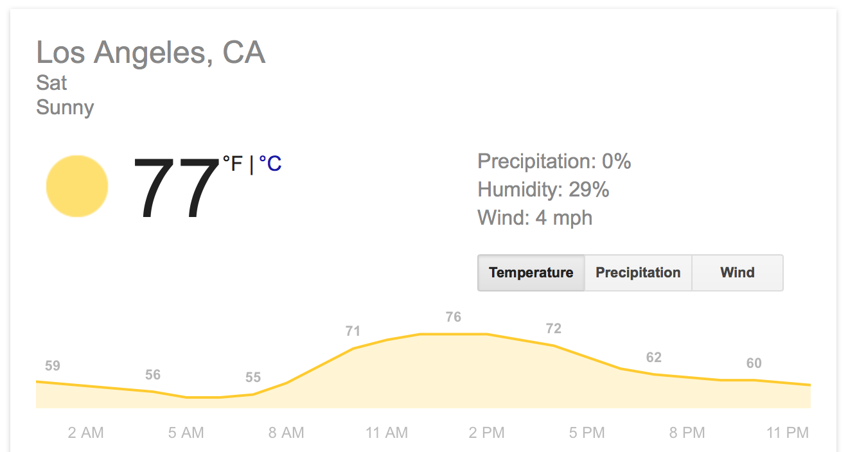Click the Sunny condition label
Image resolution: width=848 pixels, height=452 pixels.
tap(65, 107)
